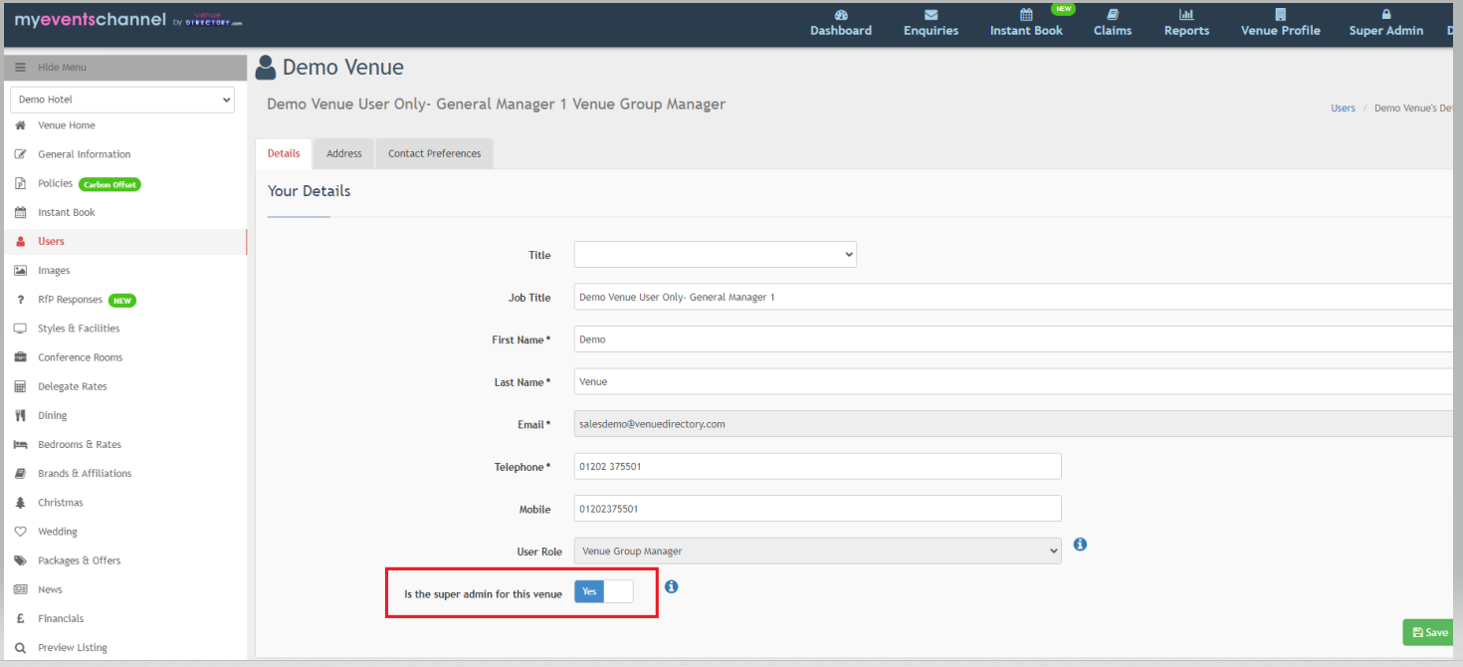
Task: Click the Wedding heart icon
Action: [x=20, y=532]
